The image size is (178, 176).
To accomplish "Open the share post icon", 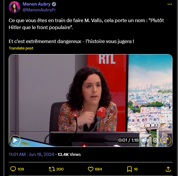I will point(168,169).
